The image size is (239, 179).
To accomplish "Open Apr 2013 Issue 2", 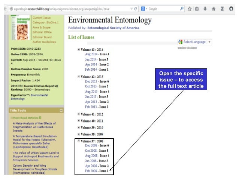I will pyautogui.click(x=97, y=102).
